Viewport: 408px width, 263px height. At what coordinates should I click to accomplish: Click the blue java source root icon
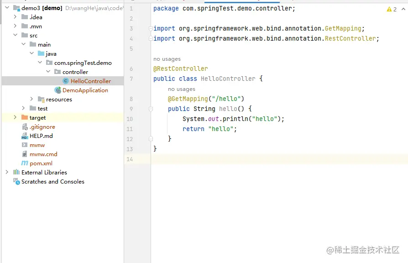point(41,53)
